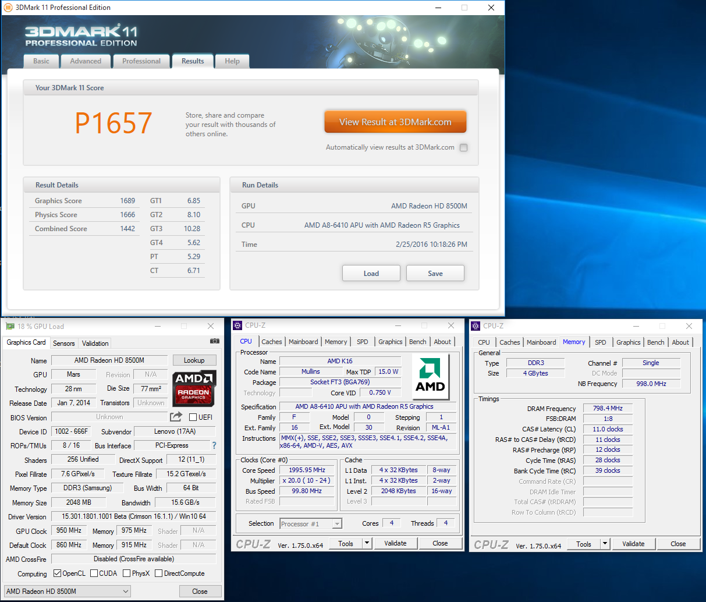
Task: Click the NB Frequency value 998.0 MHz
Action: tap(651, 384)
